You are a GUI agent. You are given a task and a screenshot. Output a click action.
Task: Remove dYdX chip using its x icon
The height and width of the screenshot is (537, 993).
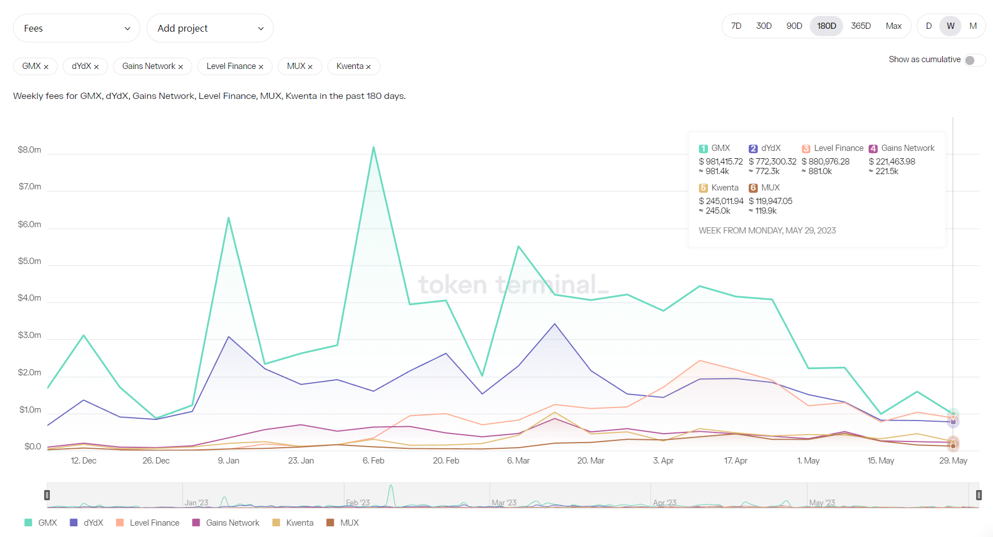click(x=96, y=67)
